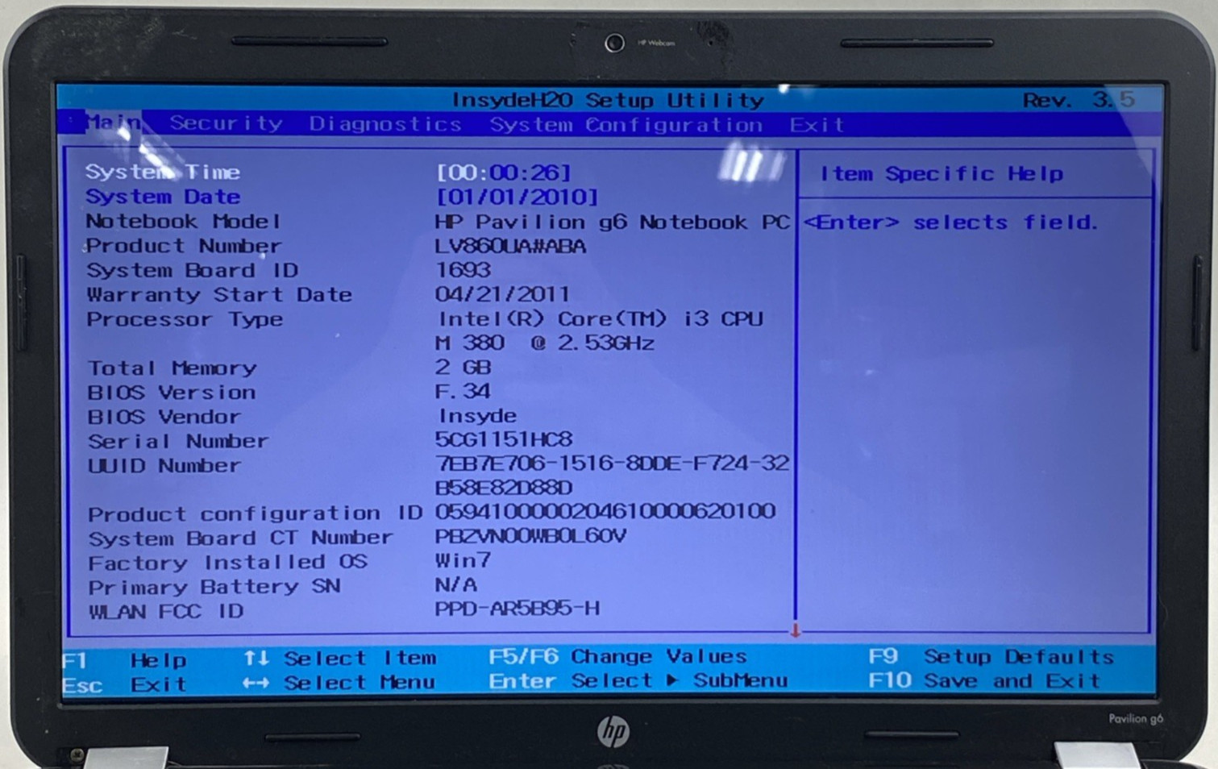Click the System Date label
This screenshot has height=769, width=1218.
pyautogui.click(x=163, y=197)
